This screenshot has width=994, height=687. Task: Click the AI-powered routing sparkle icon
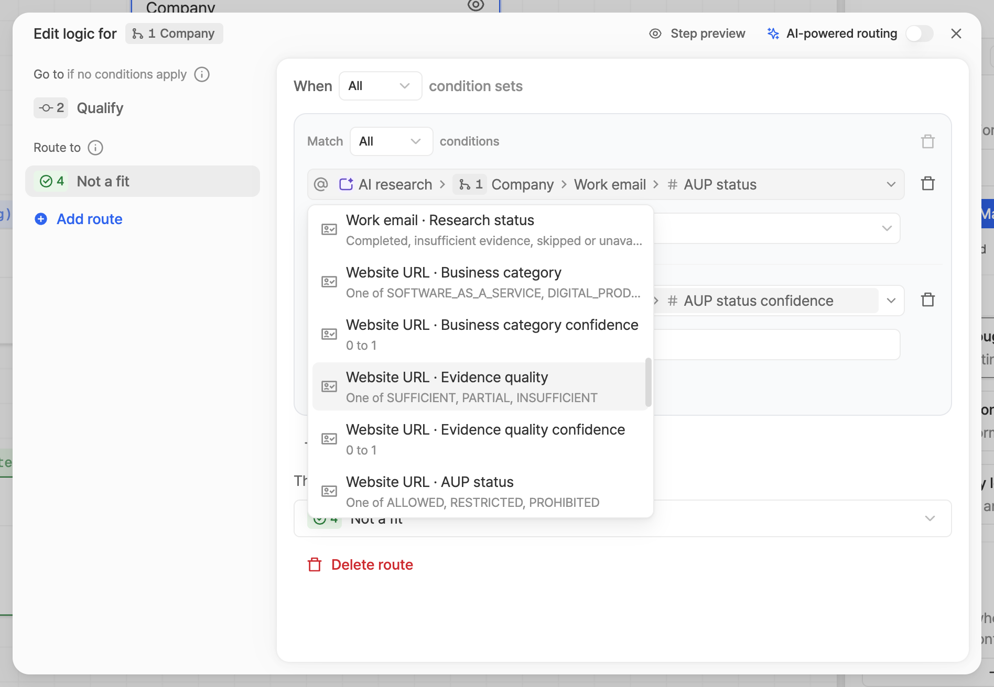click(773, 34)
